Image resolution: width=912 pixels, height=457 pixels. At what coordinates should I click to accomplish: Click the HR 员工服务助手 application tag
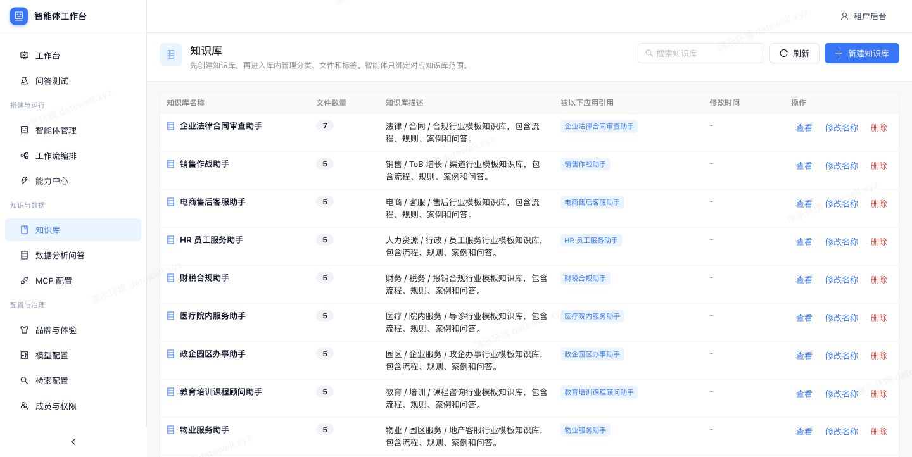pos(591,241)
